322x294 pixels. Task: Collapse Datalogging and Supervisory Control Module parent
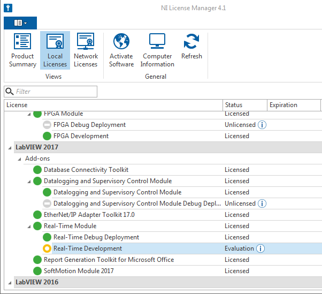click(x=29, y=182)
